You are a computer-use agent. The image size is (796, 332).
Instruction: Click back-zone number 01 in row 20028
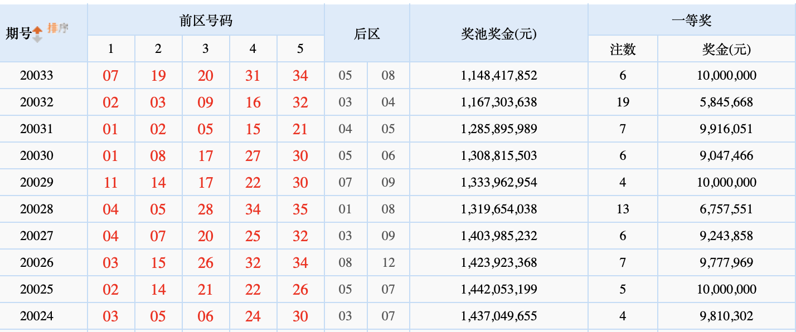pyautogui.click(x=346, y=209)
